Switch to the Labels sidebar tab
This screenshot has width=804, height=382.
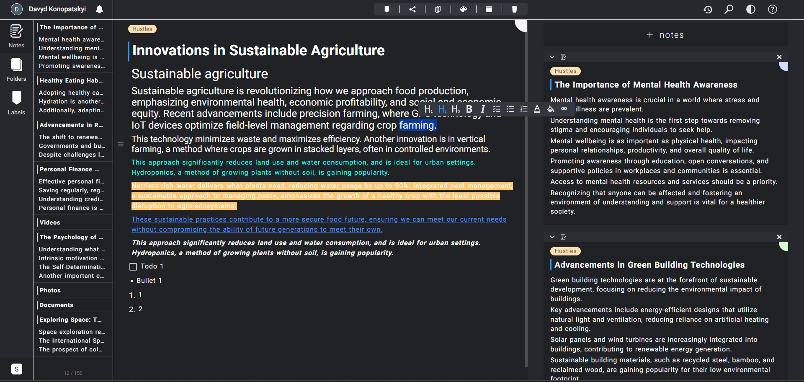[x=16, y=103]
